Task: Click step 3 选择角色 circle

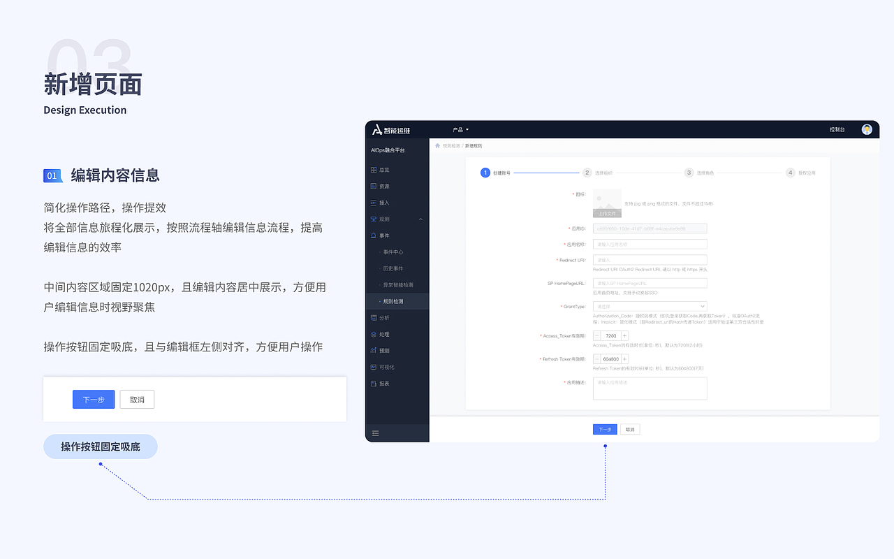Action: pyautogui.click(x=689, y=173)
